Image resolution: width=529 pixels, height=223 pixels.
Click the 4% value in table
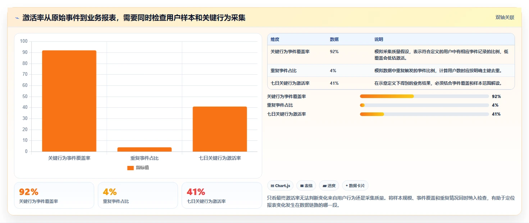[x=333, y=70]
